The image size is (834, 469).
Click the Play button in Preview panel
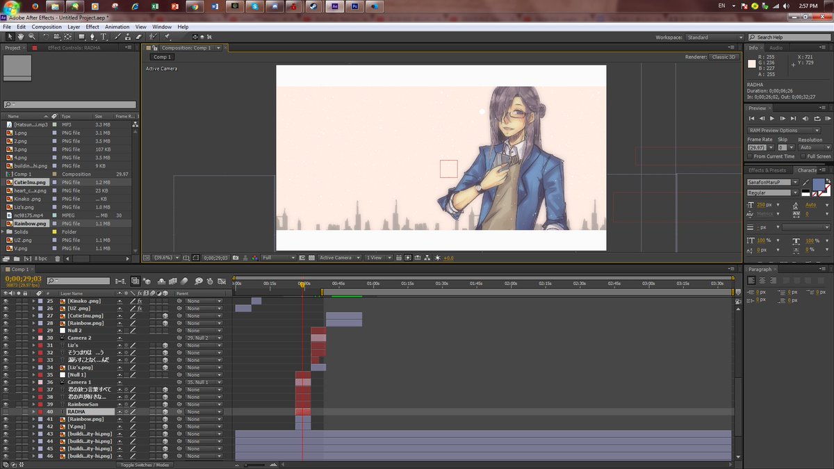[x=771, y=119]
